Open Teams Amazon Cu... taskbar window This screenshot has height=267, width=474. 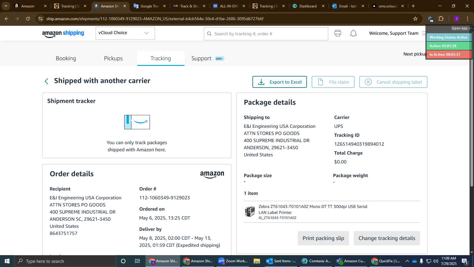tap(351, 261)
